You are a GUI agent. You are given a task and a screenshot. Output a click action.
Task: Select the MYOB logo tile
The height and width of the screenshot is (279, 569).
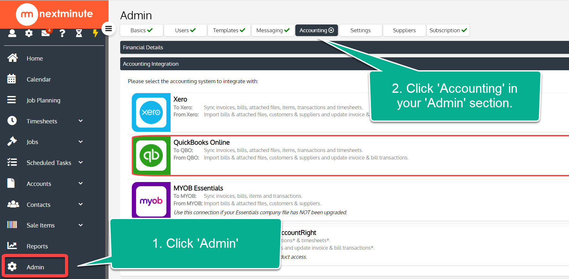click(151, 200)
